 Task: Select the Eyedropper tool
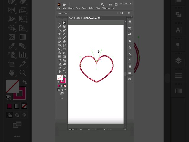(60, 60)
